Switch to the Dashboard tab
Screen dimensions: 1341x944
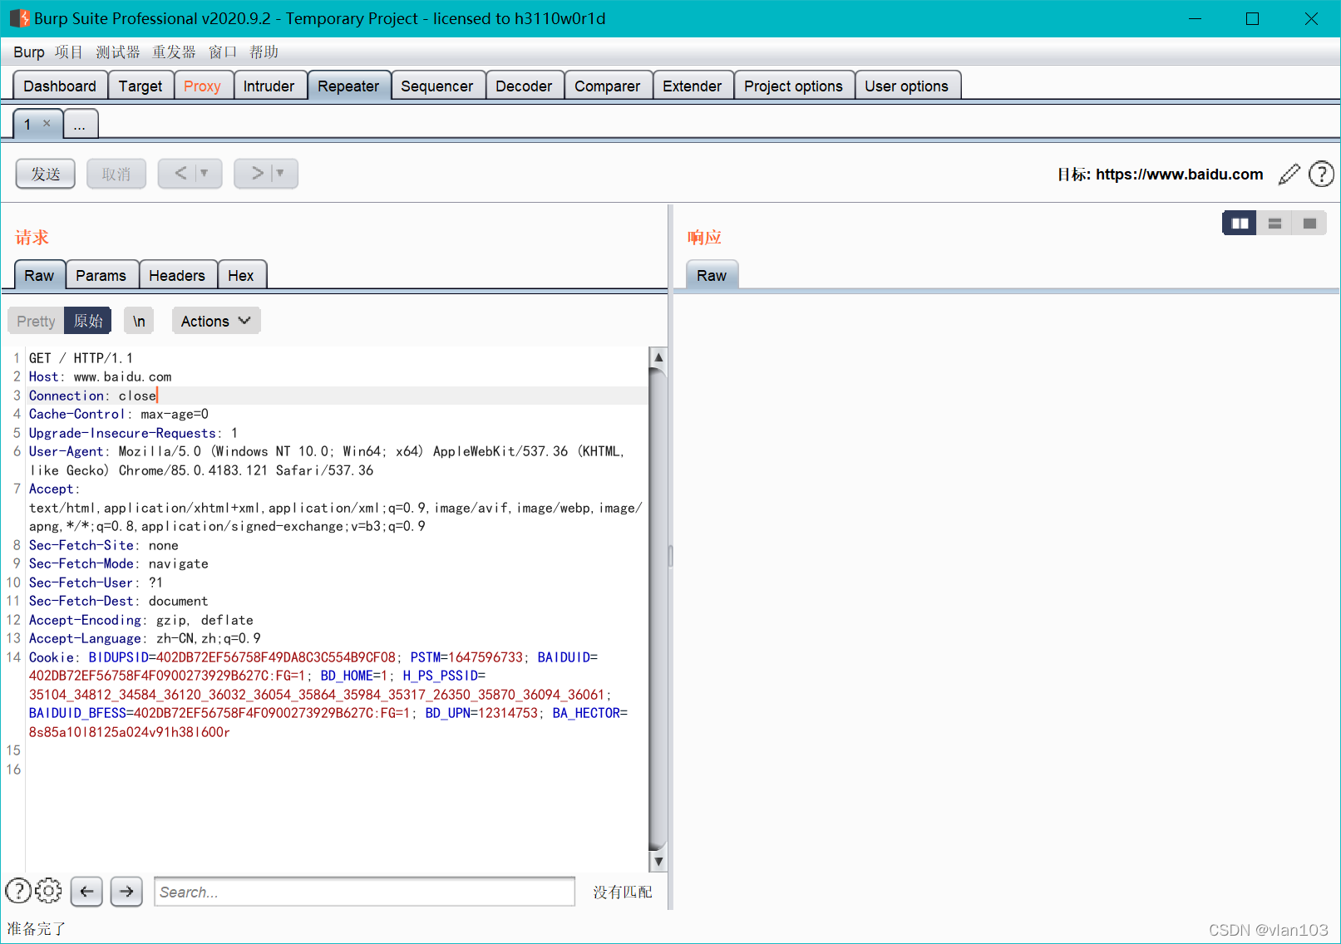pos(60,86)
